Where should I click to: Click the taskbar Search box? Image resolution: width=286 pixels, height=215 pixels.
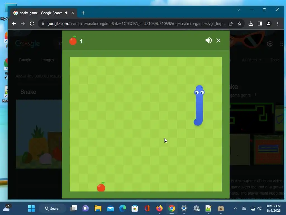click(53, 208)
